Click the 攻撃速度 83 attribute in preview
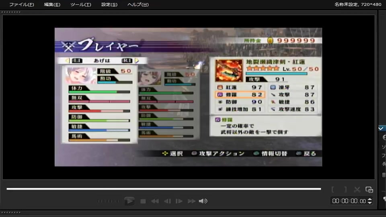 [293, 109]
